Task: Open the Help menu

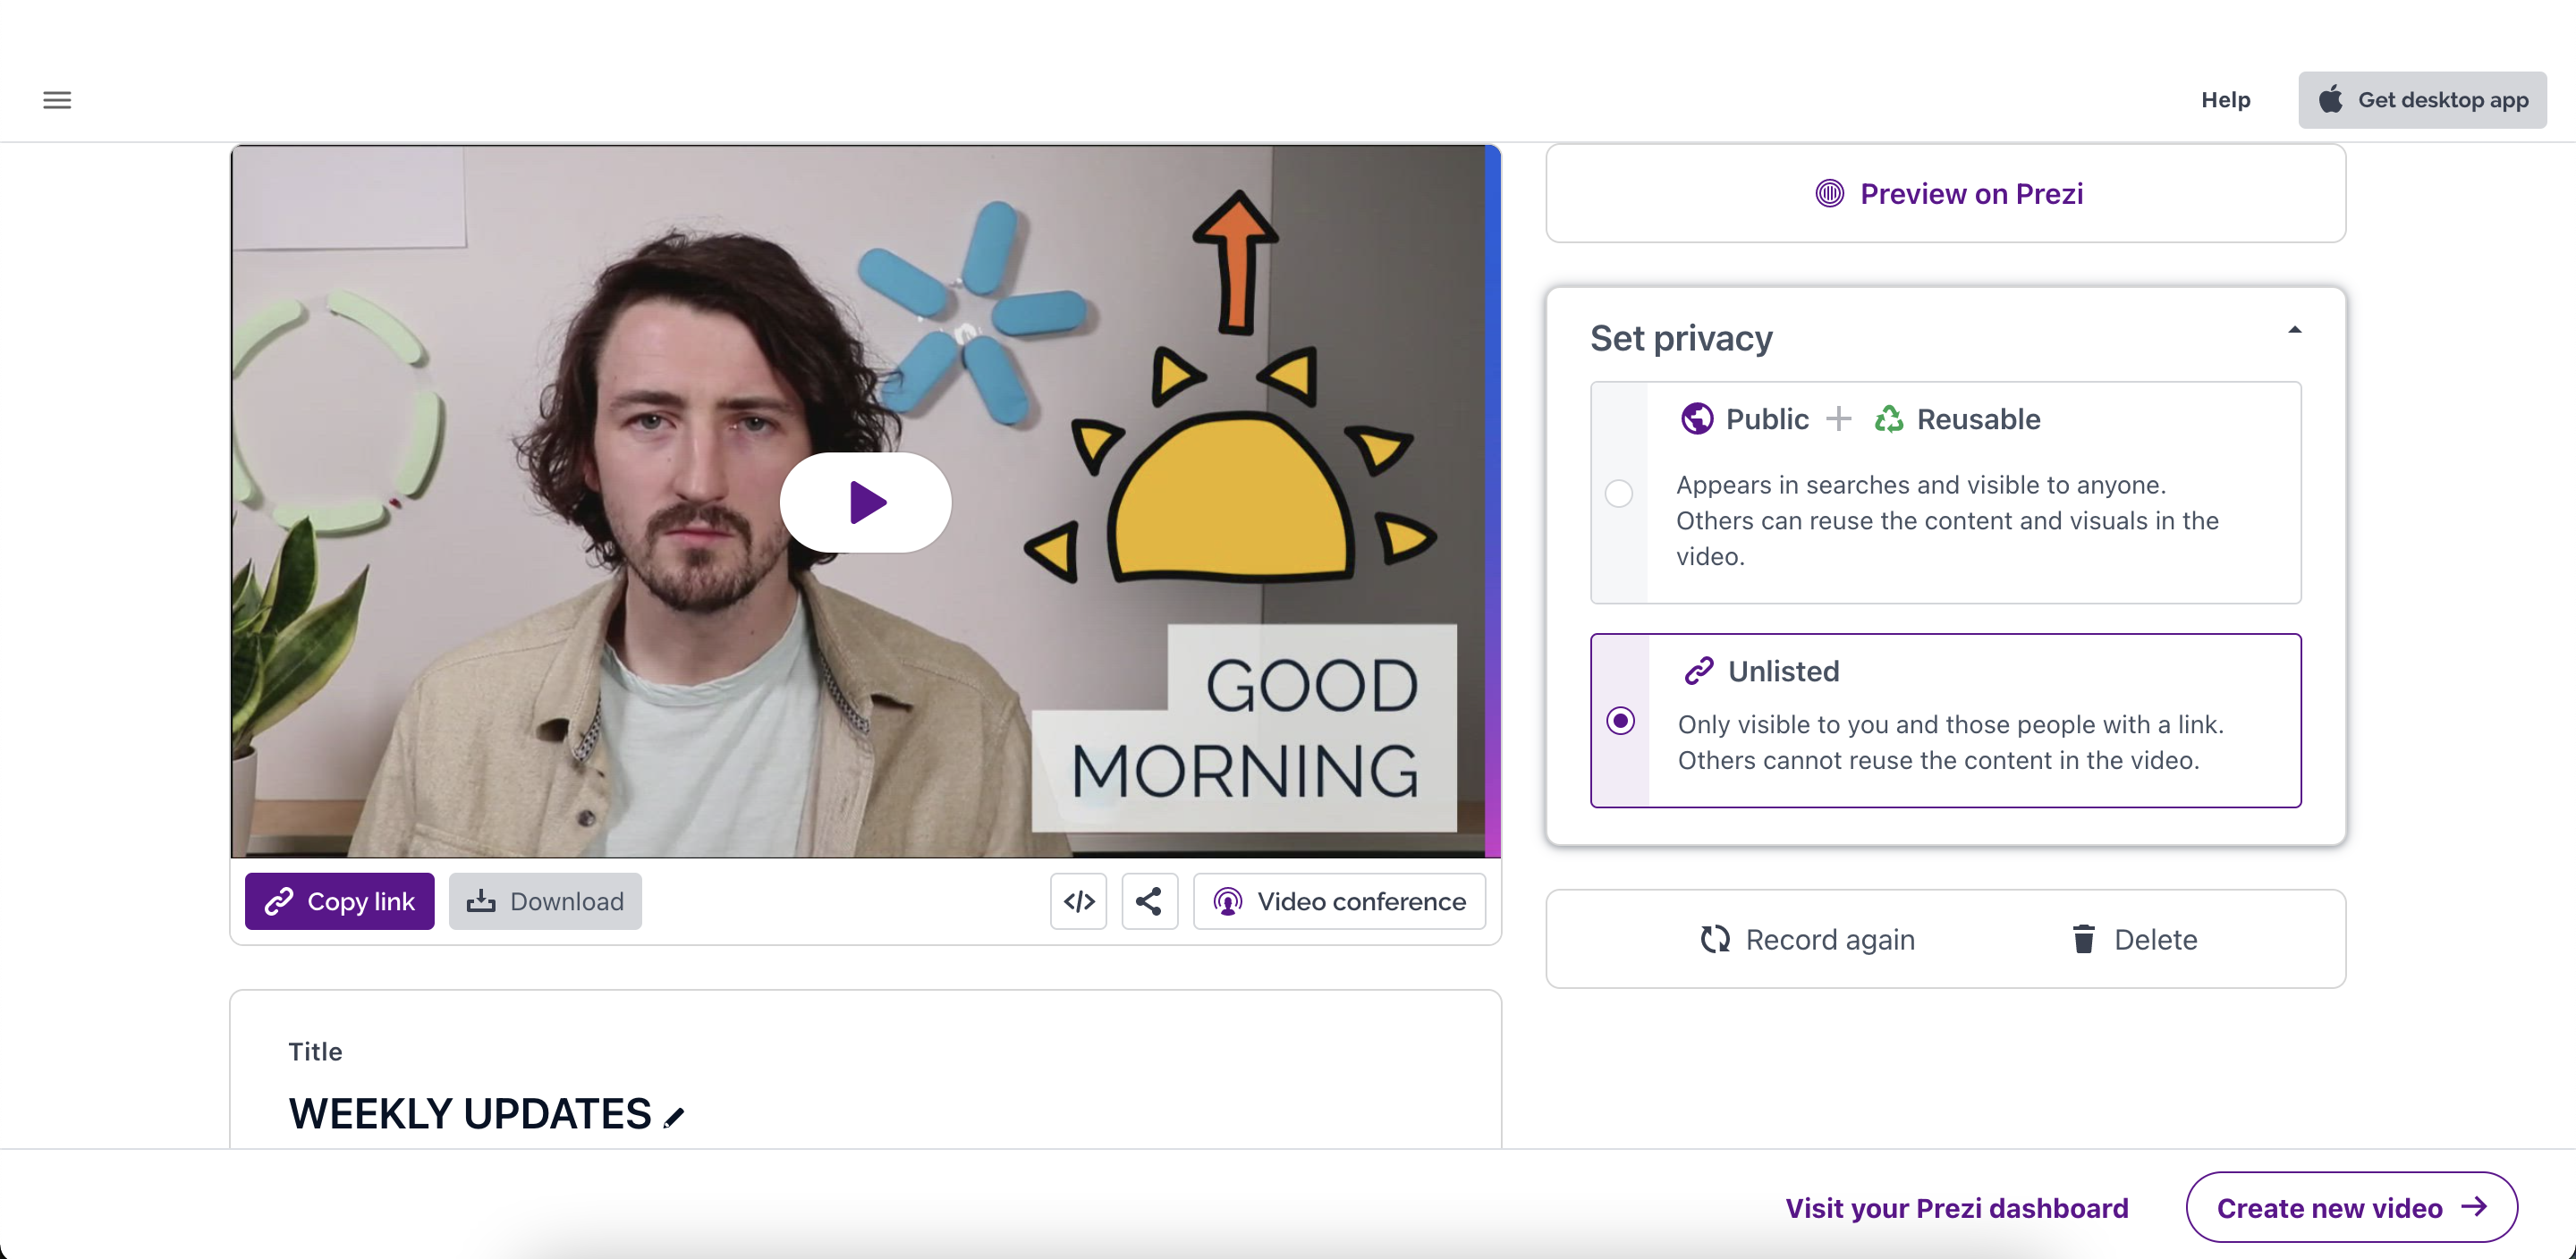Action: point(2225,100)
